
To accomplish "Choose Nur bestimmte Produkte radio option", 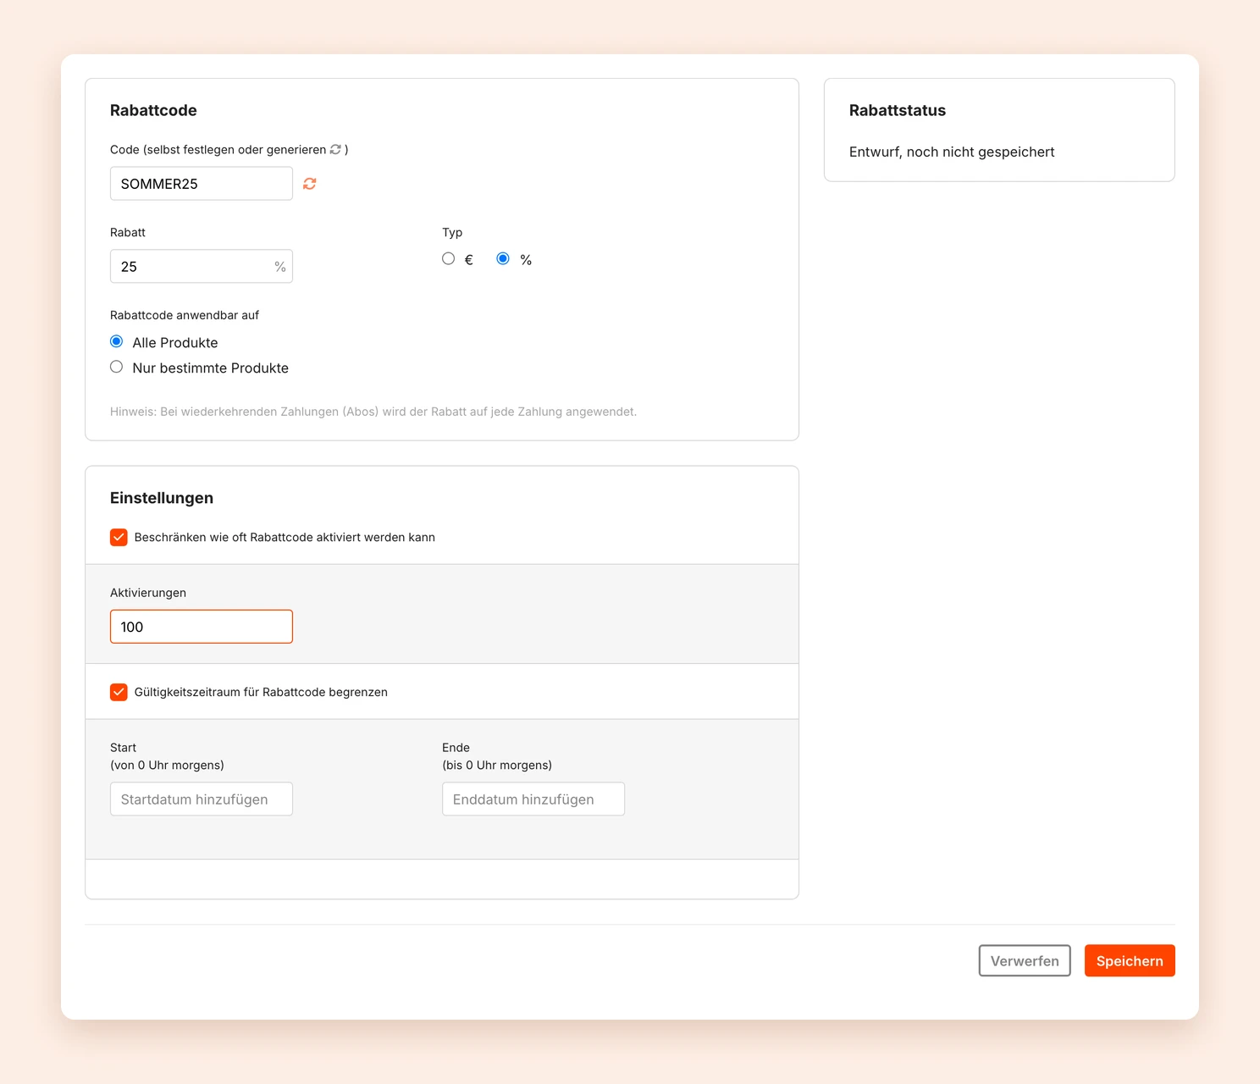I will pos(117,367).
